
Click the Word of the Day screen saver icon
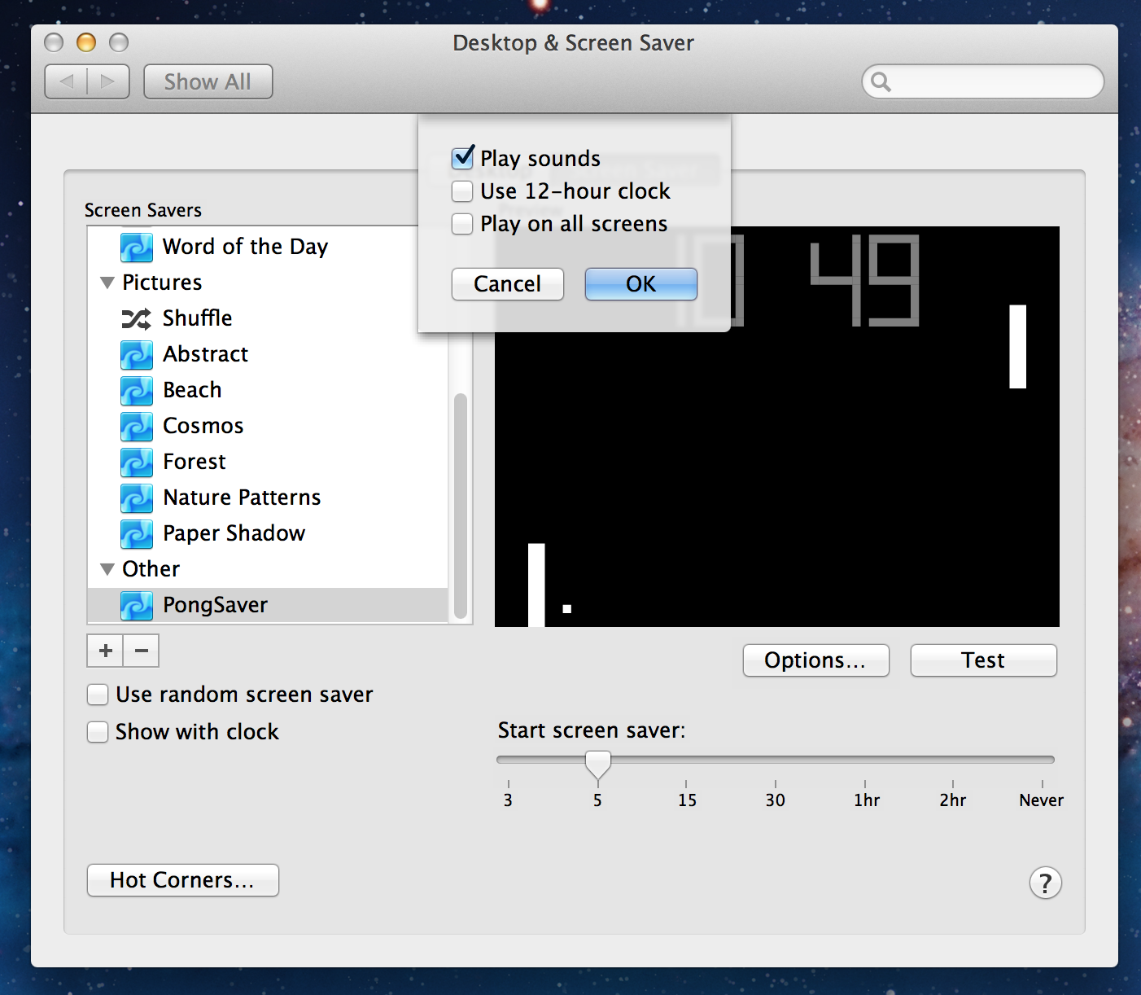pos(137,247)
